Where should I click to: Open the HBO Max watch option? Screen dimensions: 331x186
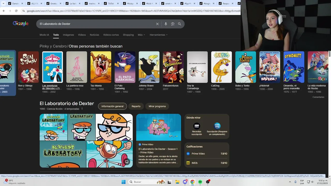pos(197,129)
